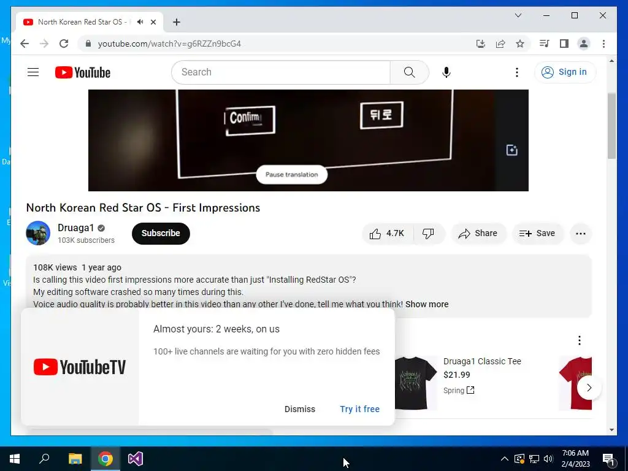628x471 pixels.
Task: Open the YouTube hamburger guide menu
Action: pos(33,72)
